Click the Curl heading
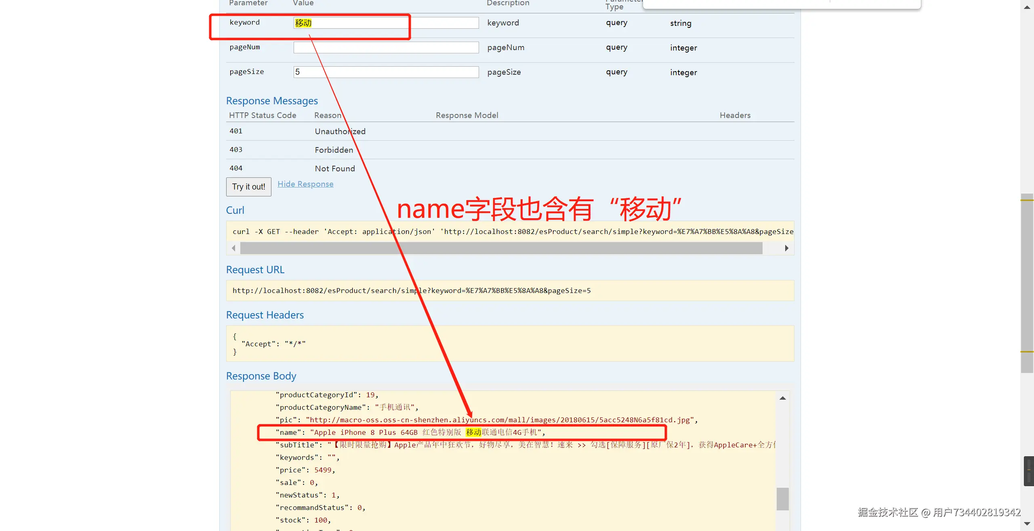This screenshot has height=531, width=1034. 235,210
